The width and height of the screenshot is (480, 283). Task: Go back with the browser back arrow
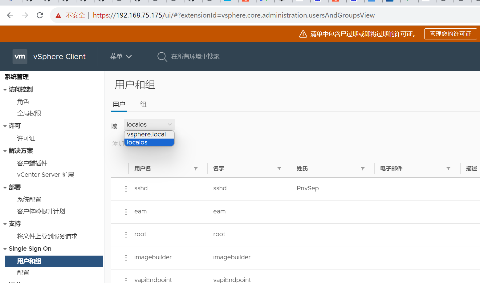10,15
